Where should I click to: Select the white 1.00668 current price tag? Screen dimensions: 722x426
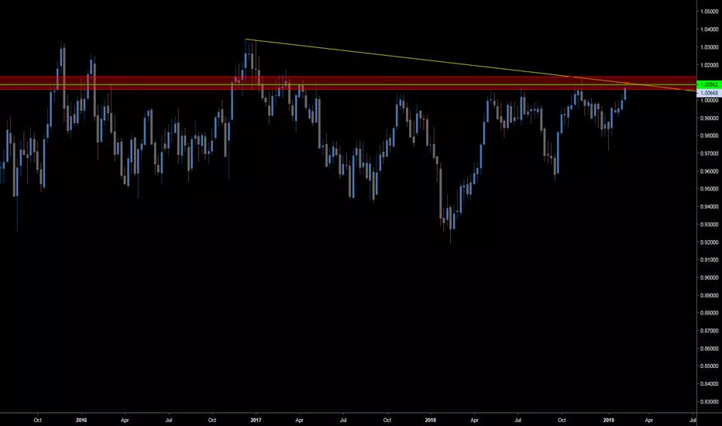709,93
